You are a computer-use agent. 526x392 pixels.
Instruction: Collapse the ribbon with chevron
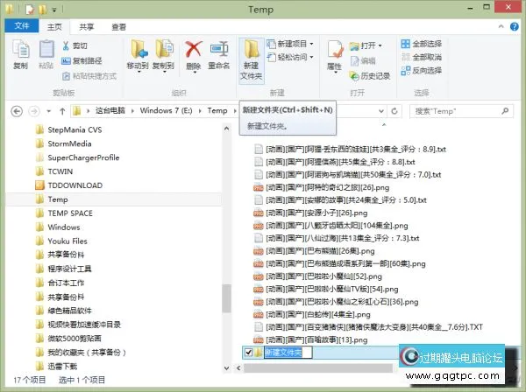point(501,26)
